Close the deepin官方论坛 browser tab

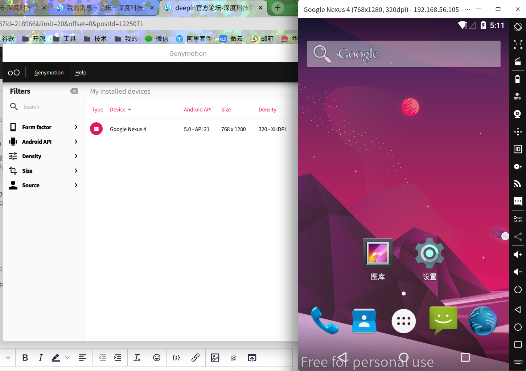point(260,8)
